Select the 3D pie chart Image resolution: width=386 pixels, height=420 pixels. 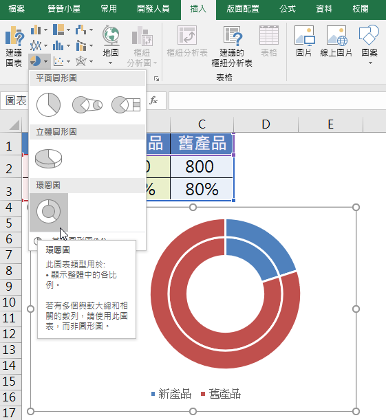[x=49, y=159]
